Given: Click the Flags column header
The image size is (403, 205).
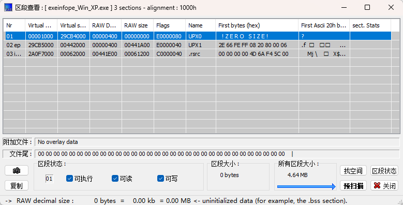Looking at the screenshot, I should pyautogui.click(x=170, y=25).
